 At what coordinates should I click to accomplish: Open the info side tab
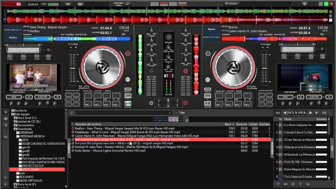point(332,148)
